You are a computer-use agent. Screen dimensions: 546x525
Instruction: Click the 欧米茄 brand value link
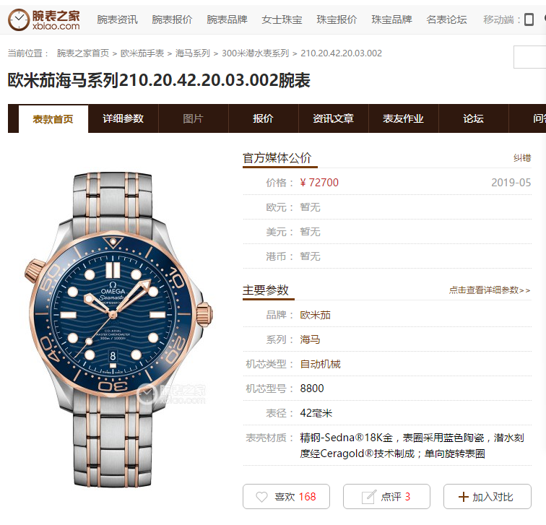pyautogui.click(x=315, y=315)
